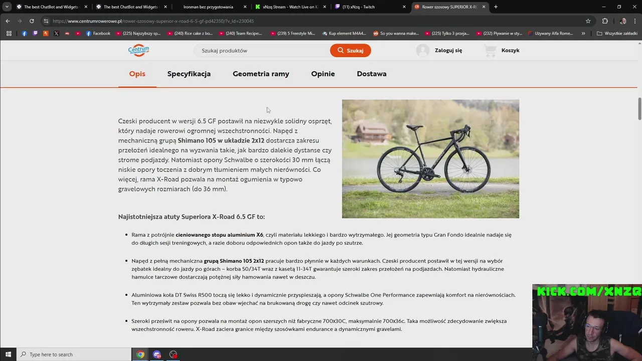Switch to (11) xNzq - Twitch tab
The image size is (642, 361).
[370, 7]
